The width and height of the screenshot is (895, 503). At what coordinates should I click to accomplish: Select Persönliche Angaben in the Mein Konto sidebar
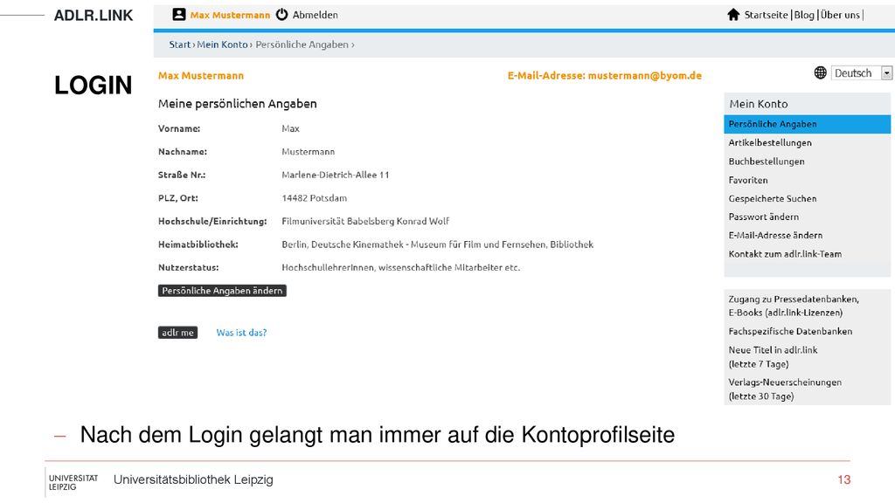point(807,124)
